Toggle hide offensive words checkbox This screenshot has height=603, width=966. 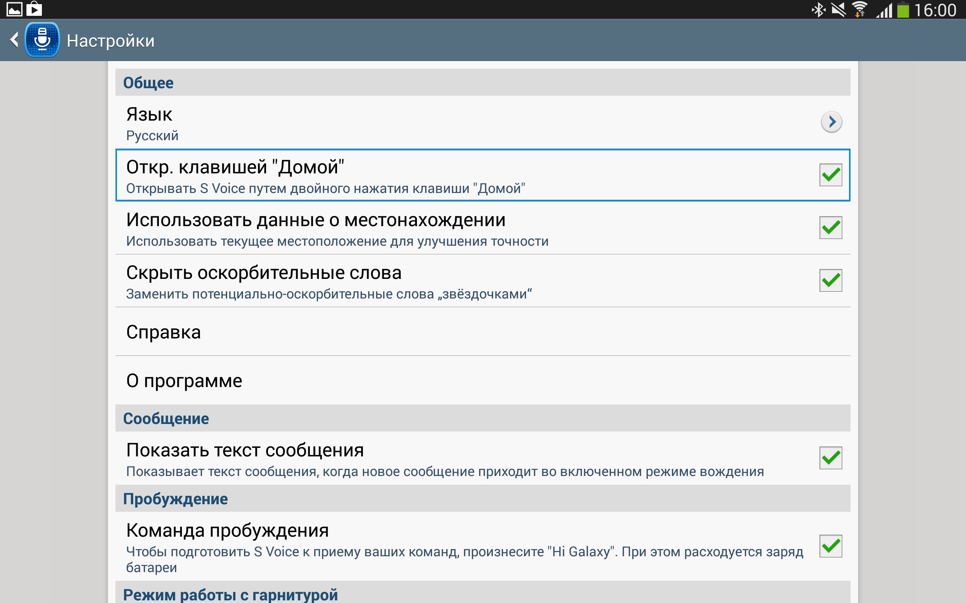[830, 280]
